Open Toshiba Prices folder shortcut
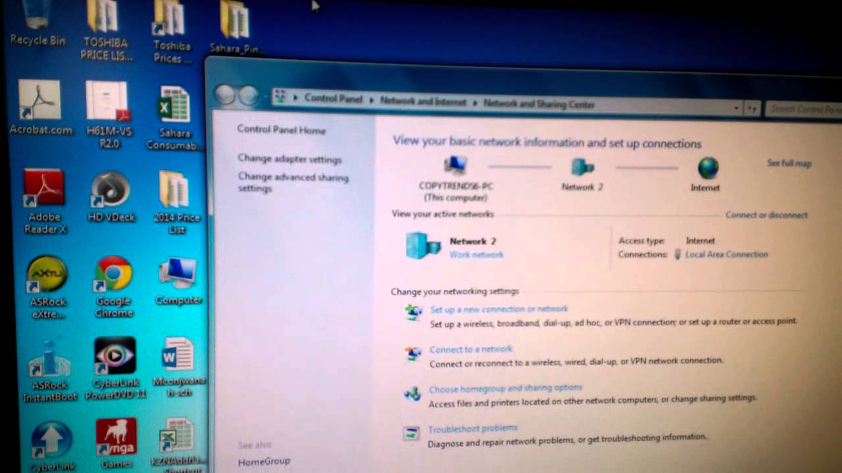The width and height of the screenshot is (842, 473). [172, 32]
